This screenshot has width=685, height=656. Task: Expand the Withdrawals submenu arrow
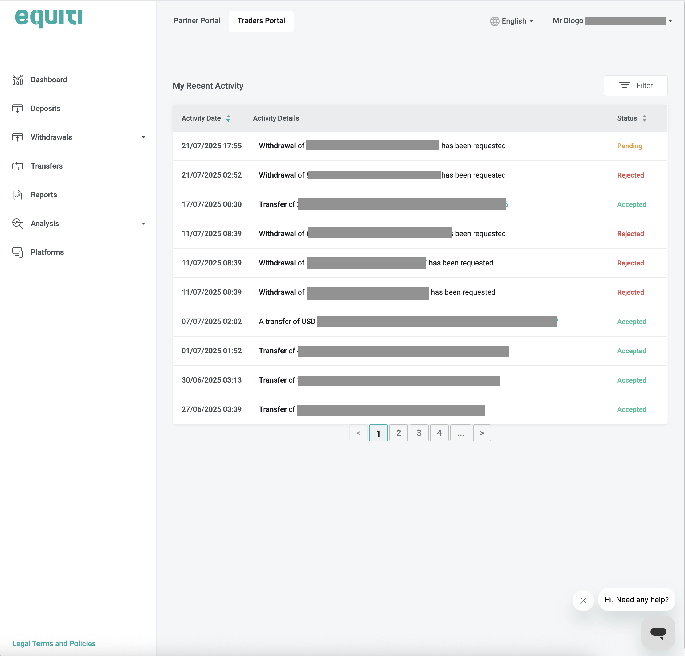[x=143, y=138]
